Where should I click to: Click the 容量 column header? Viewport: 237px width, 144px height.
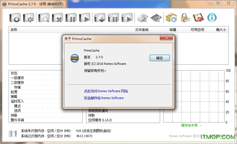point(164,30)
